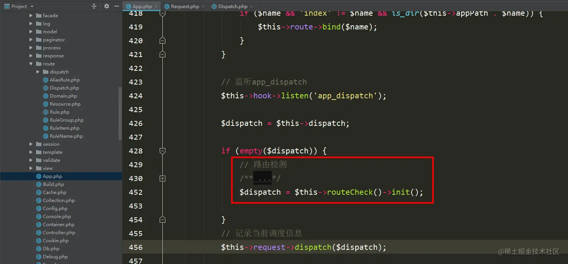
Task: Open Controller.php from project tree
Action: (x=59, y=233)
